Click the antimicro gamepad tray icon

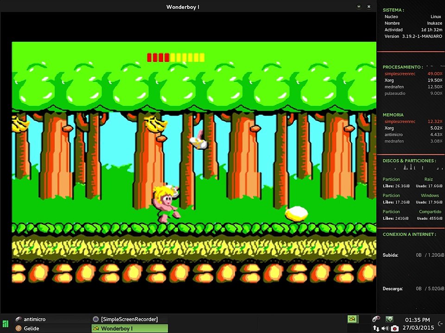(376, 319)
